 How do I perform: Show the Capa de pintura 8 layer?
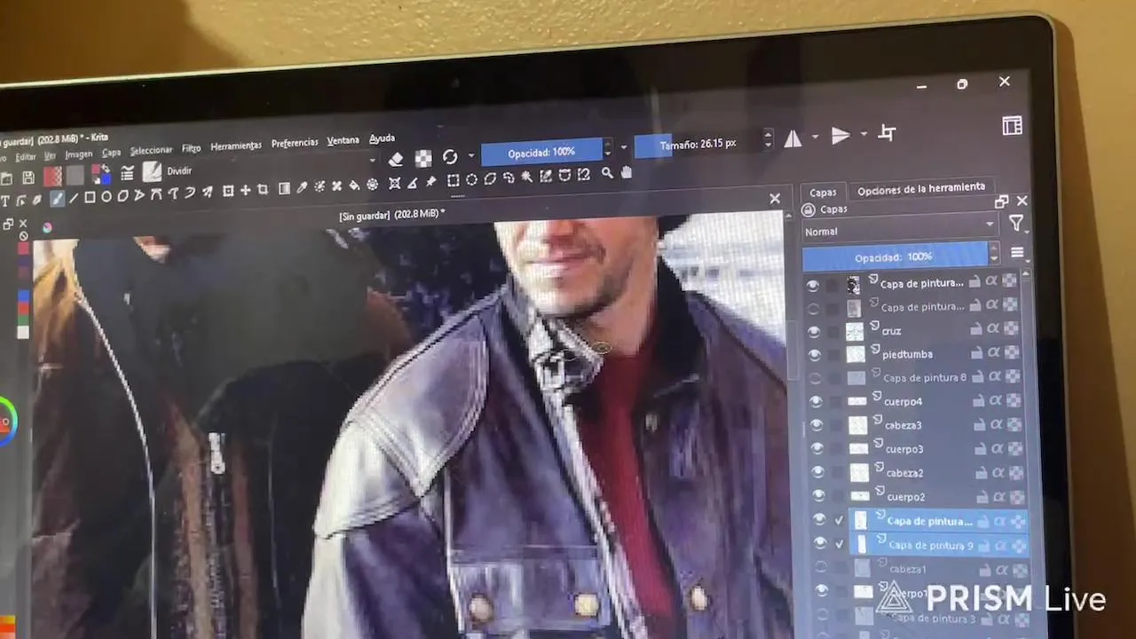pyautogui.click(x=816, y=379)
